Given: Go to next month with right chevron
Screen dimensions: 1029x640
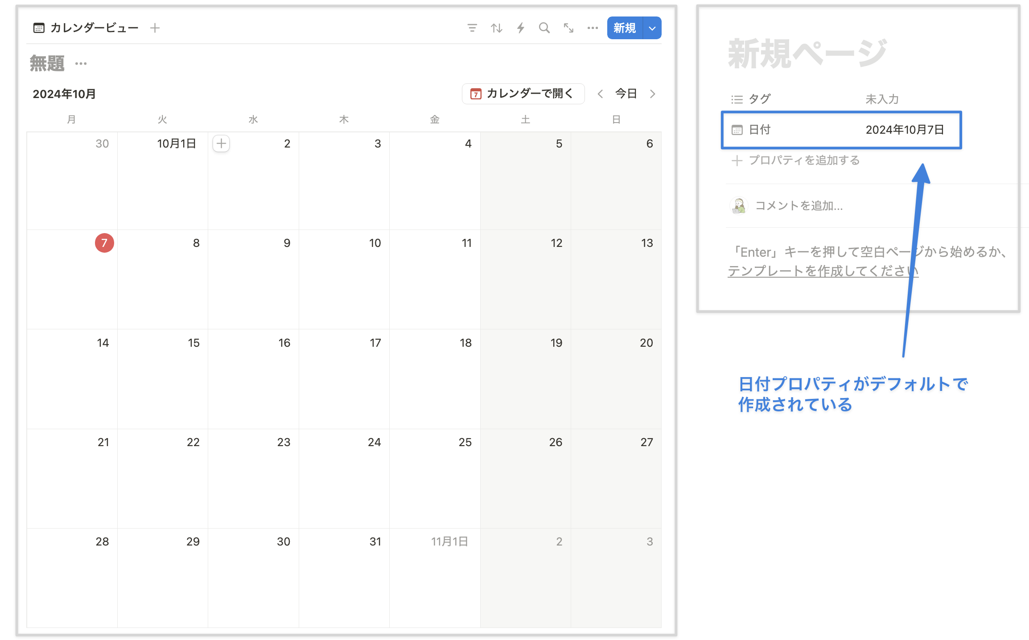Looking at the screenshot, I should [652, 94].
